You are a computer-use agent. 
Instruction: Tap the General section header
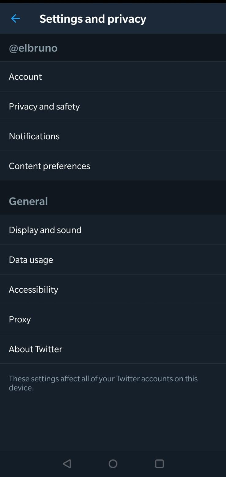pyautogui.click(x=28, y=201)
